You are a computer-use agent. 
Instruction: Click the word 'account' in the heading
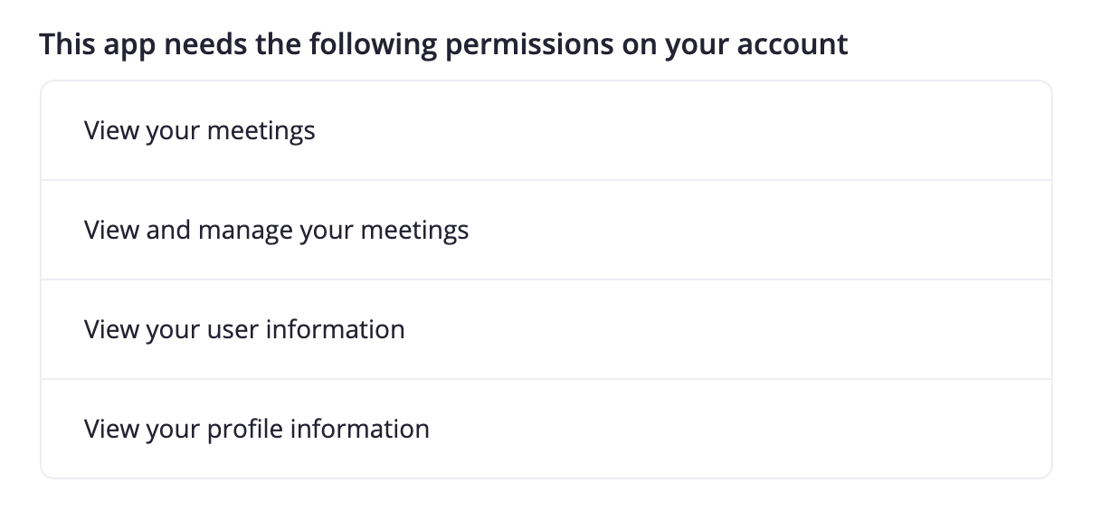[x=793, y=44]
